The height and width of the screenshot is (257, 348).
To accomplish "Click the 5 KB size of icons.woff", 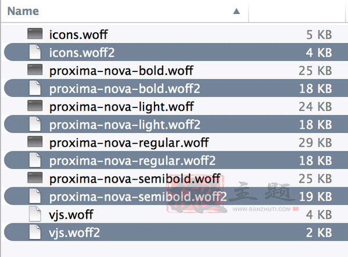I will pos(319,35).
